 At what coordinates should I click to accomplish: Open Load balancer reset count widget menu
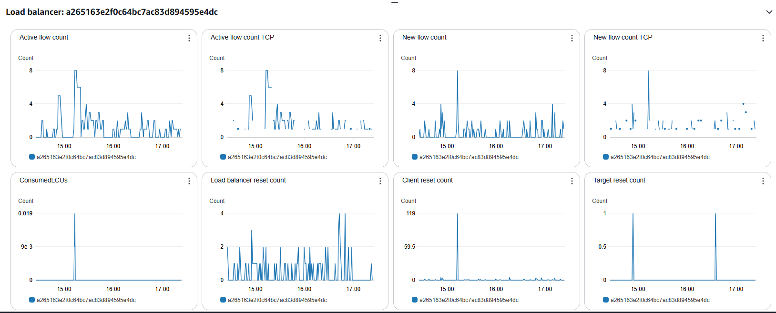pyautogui.click(x=380, y=181)
